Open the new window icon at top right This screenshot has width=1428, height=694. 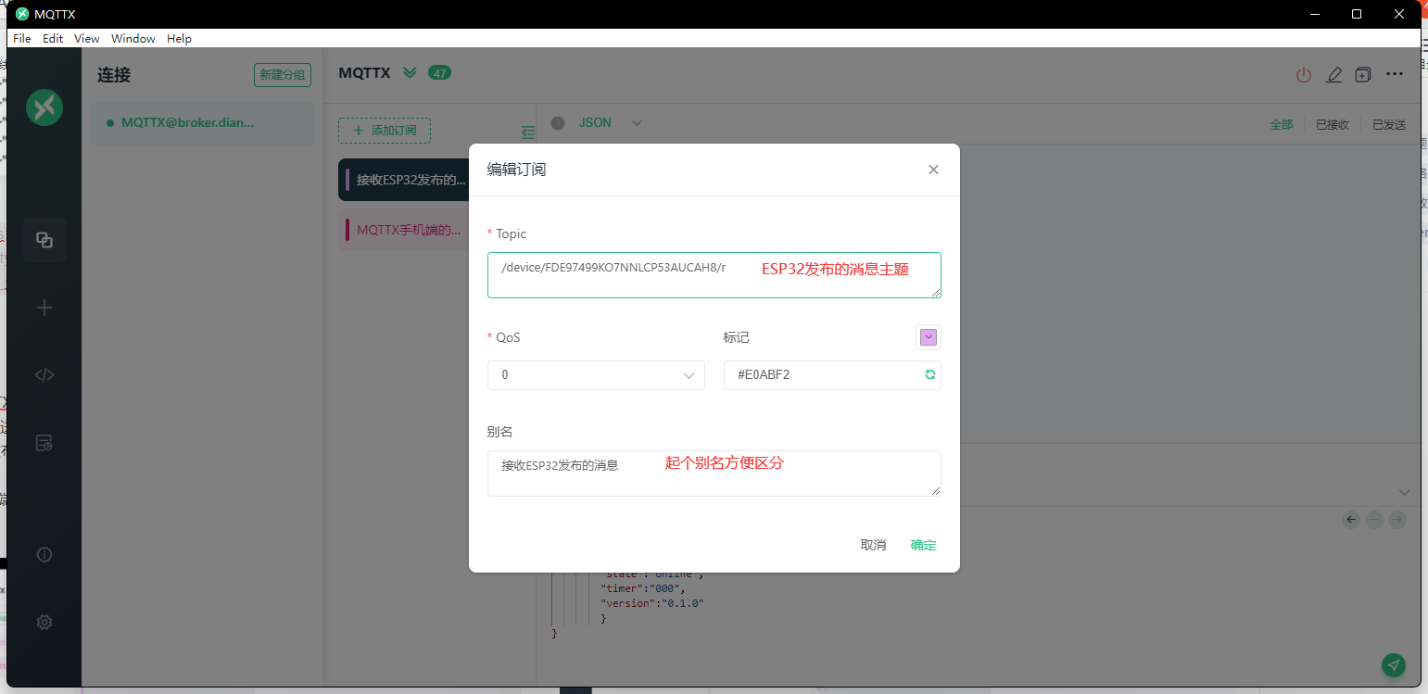1363,75
